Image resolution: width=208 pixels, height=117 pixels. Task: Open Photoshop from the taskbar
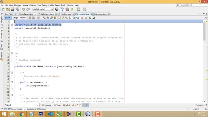41,114
